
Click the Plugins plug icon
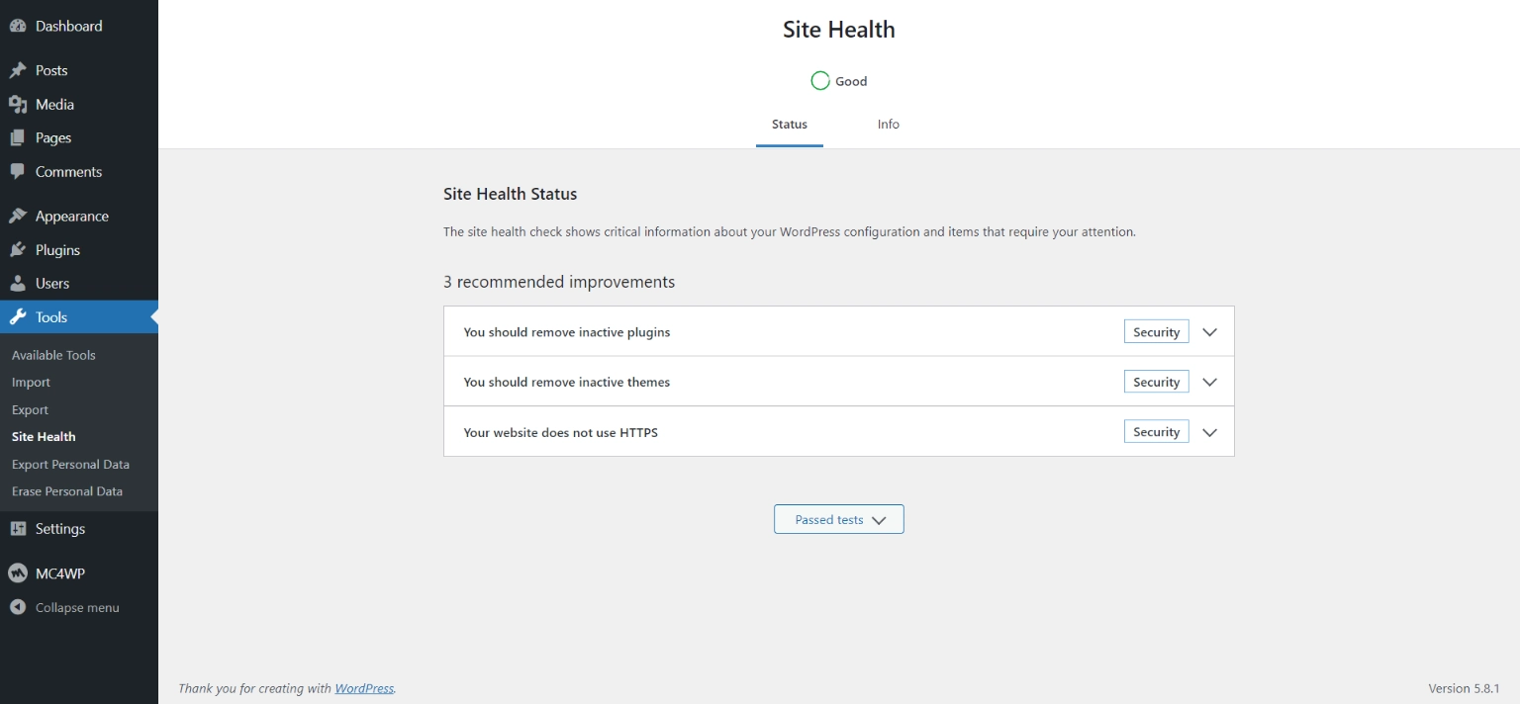18,249
